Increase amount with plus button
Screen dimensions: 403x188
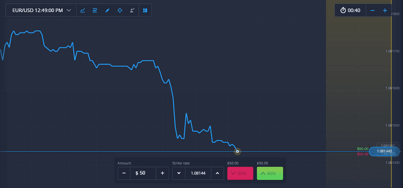(162, 173)
